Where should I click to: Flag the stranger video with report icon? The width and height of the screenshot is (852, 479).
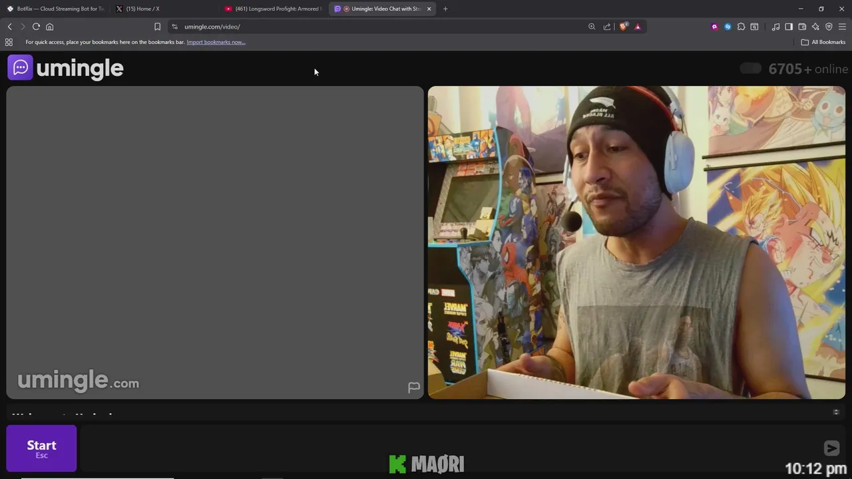[414, 387]
